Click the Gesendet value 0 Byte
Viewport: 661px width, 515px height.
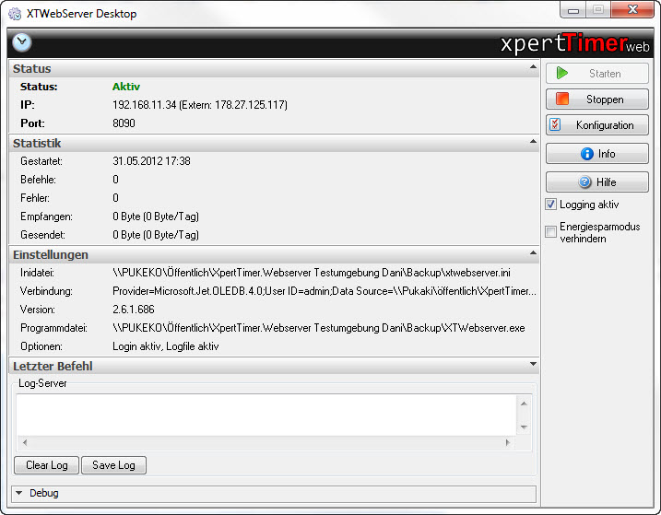[x=156, y=235]
